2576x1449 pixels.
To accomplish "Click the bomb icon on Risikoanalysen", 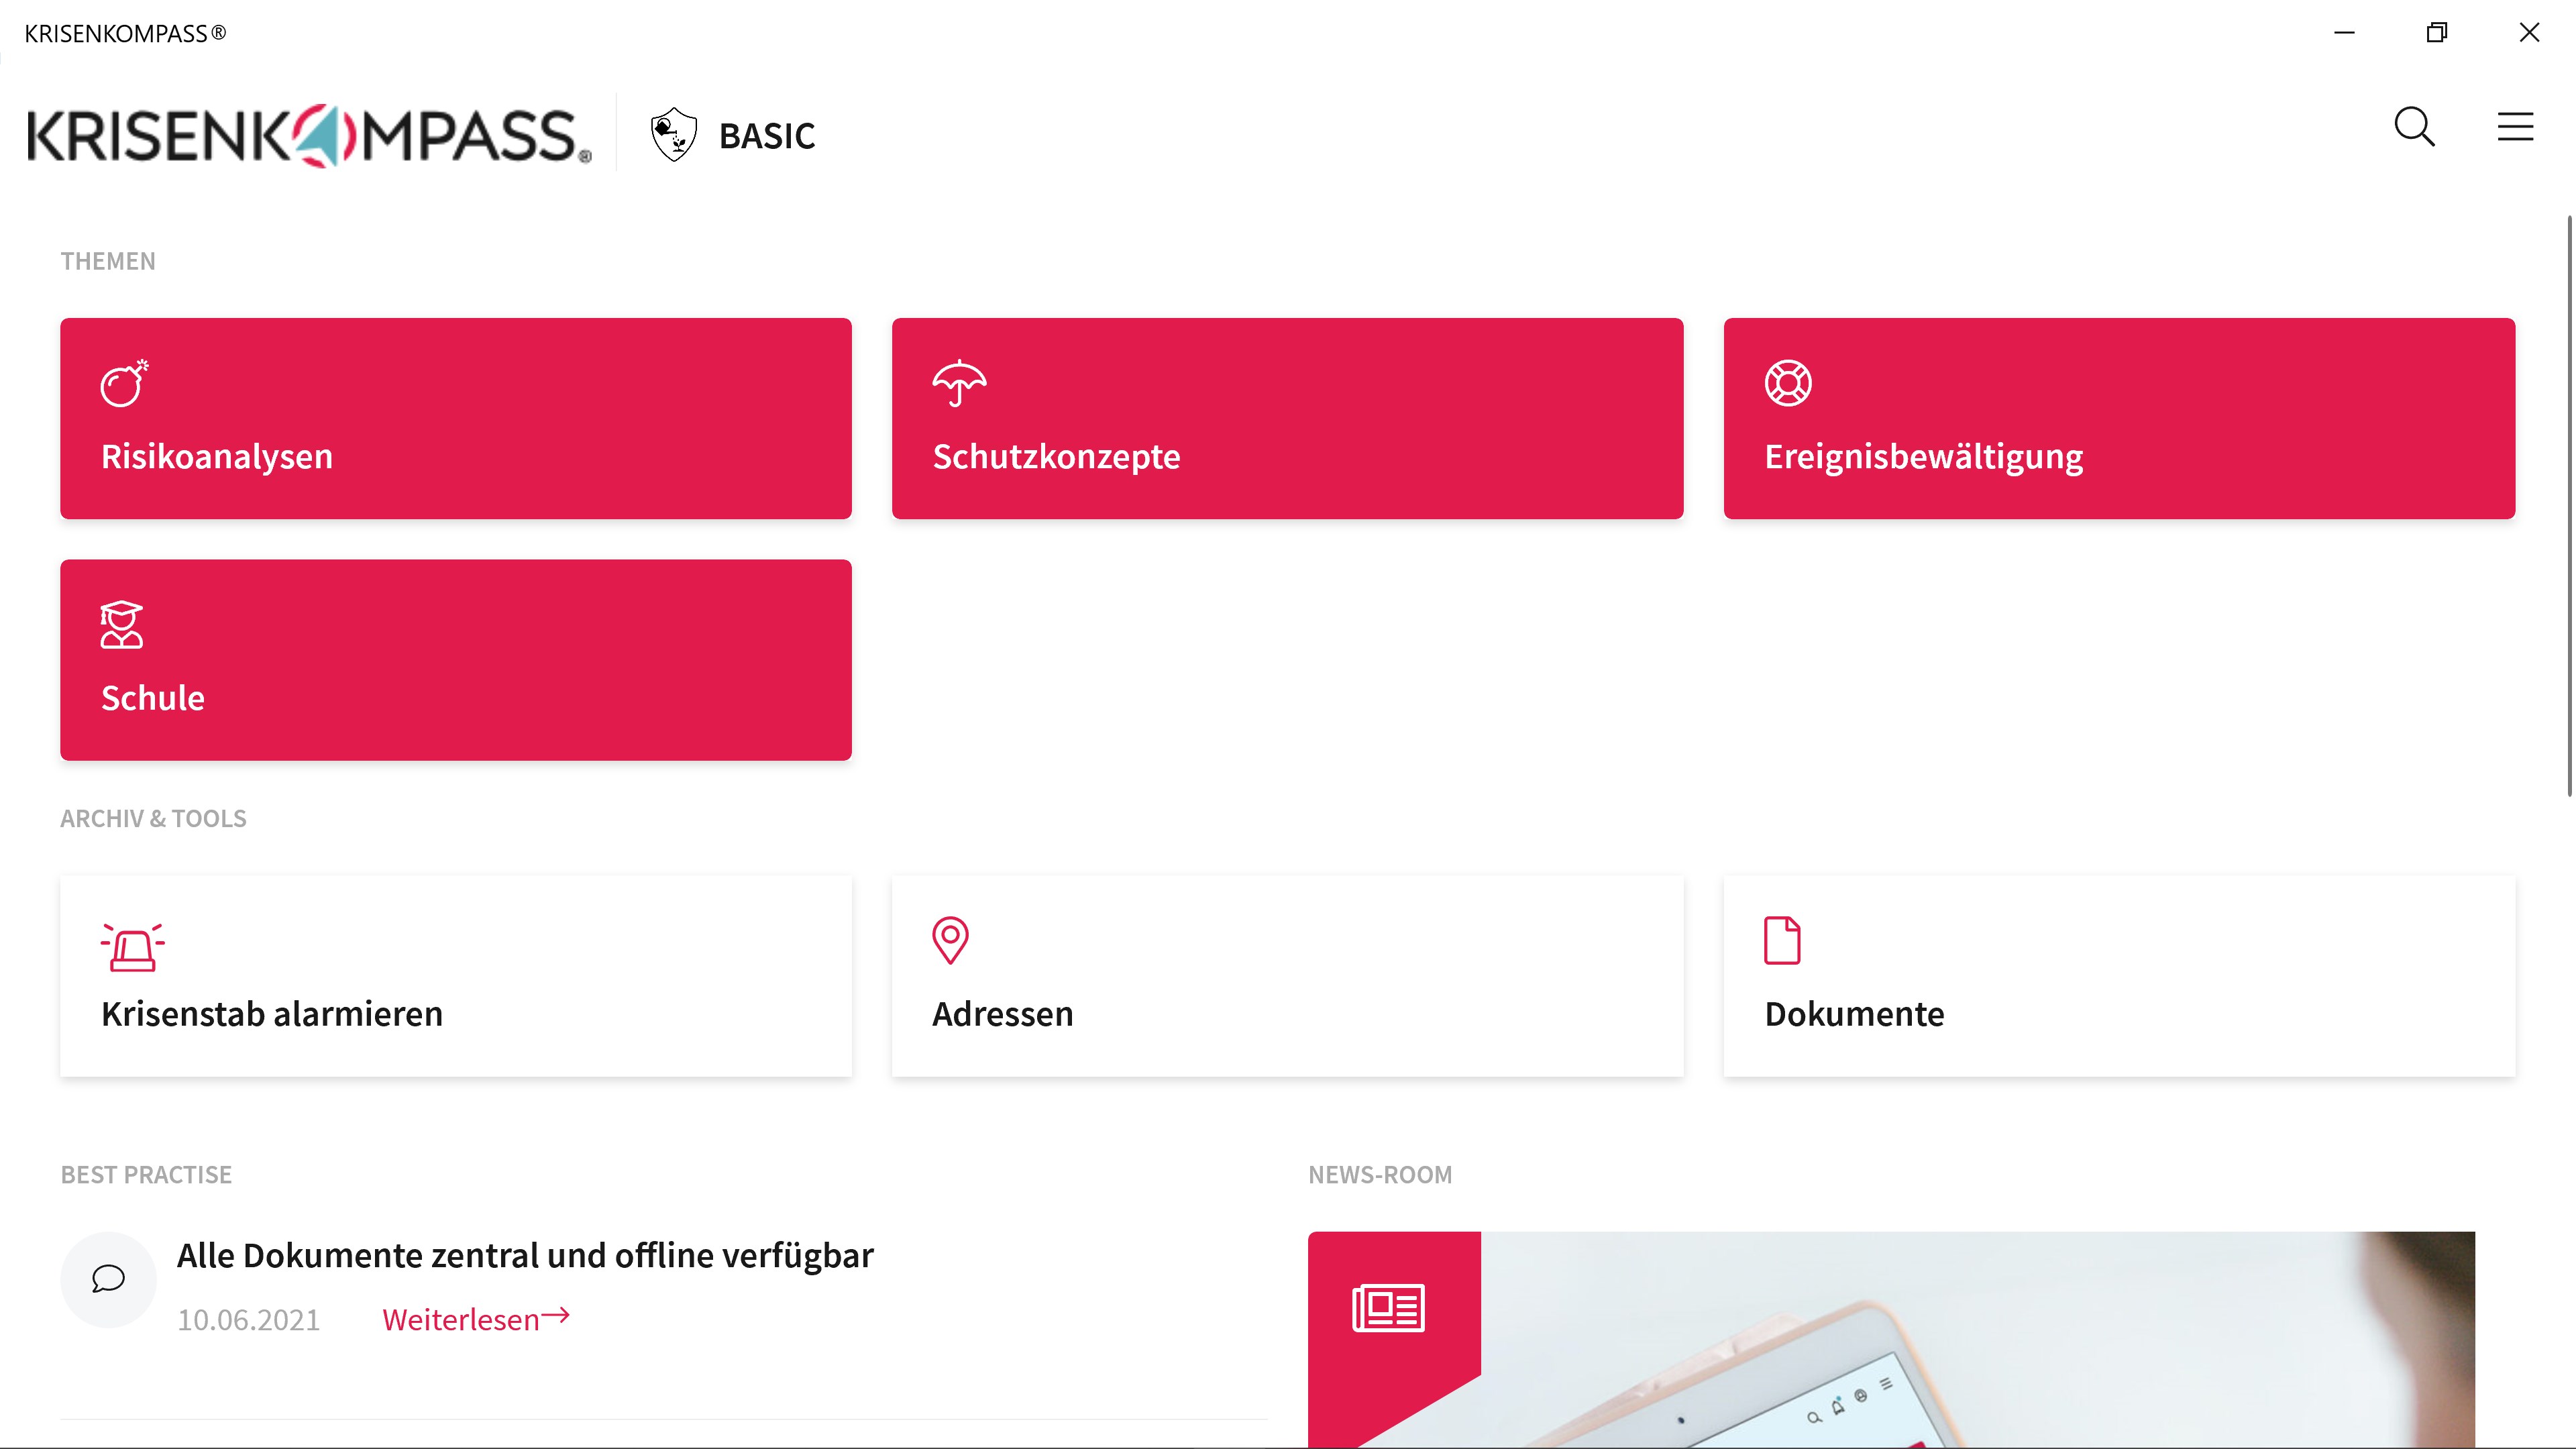I will coord(124,383).
